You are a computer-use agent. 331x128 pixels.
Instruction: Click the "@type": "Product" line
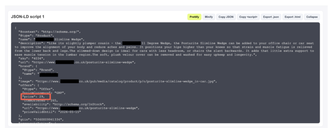(36, 35)
